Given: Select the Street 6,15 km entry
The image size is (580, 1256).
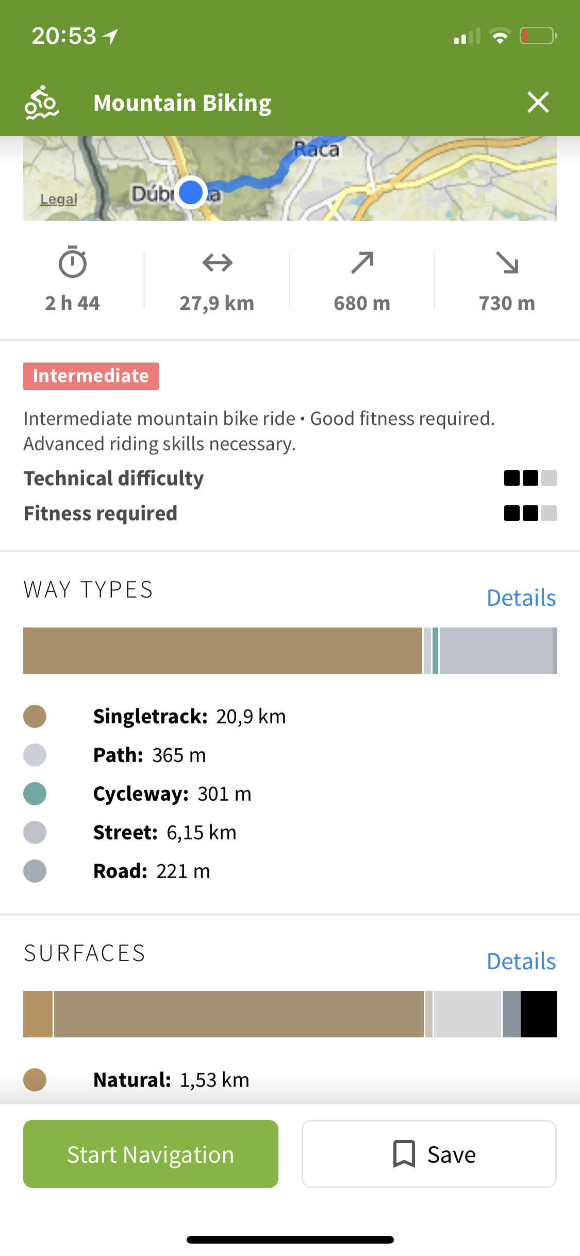Looking at the screenshot, I should [164, 832].
